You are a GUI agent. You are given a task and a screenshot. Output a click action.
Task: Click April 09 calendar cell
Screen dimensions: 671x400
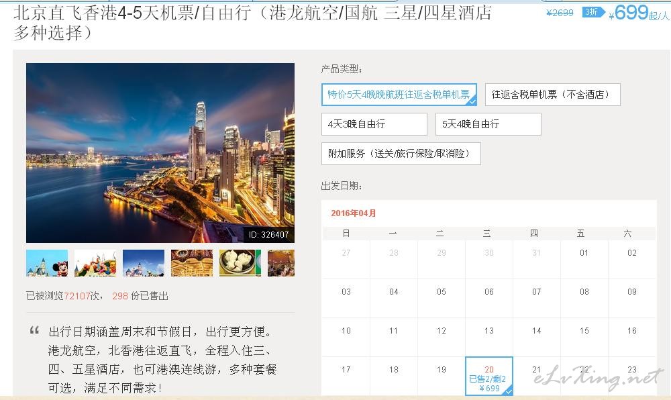[x=631, y=292]
